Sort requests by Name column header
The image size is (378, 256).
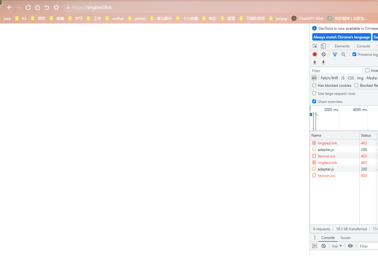click(335, 135)
